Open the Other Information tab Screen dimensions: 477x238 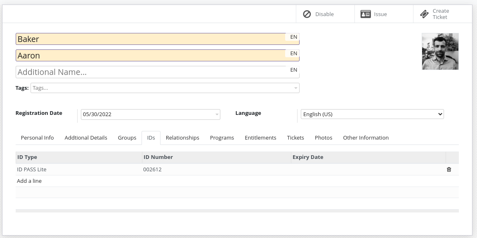pyautogui.click(x=366, y=138)
